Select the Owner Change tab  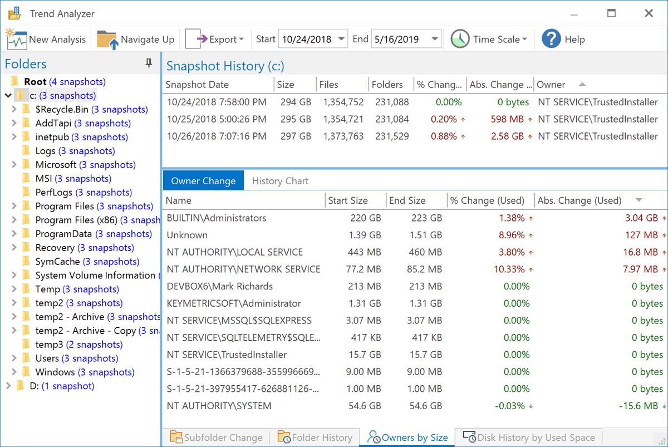click(203, 181)
